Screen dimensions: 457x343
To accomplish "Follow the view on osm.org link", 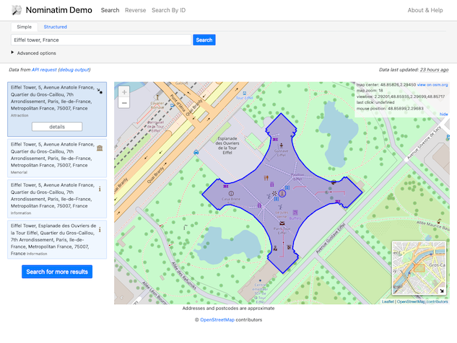I will (432, 84).
